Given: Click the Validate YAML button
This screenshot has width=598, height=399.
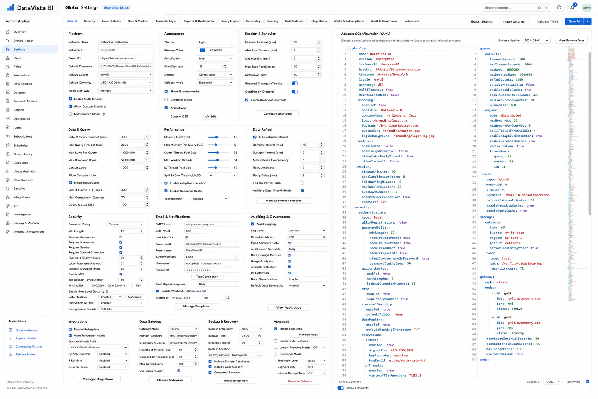Looking at the screenshot, I should click(548, 21).
